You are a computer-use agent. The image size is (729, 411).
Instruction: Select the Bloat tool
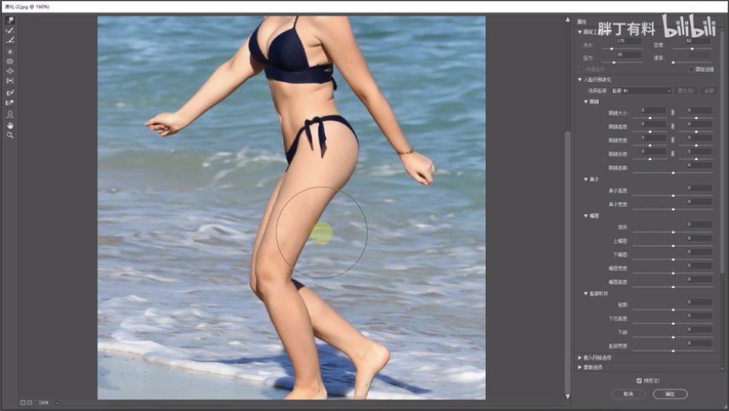tap(10, 71)
